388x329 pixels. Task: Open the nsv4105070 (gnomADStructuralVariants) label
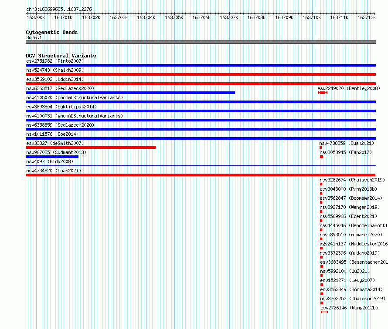click(75, 97)
